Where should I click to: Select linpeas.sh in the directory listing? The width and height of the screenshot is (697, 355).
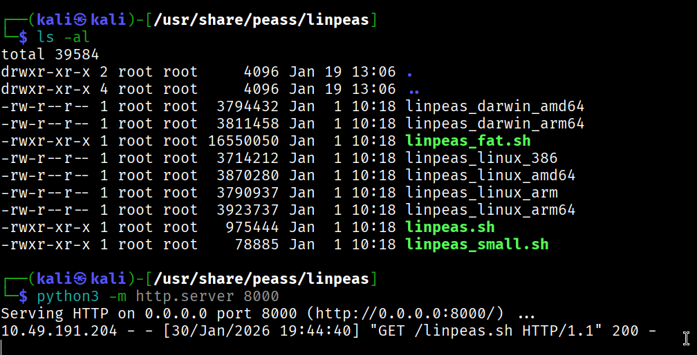click(x=450, y=227)
